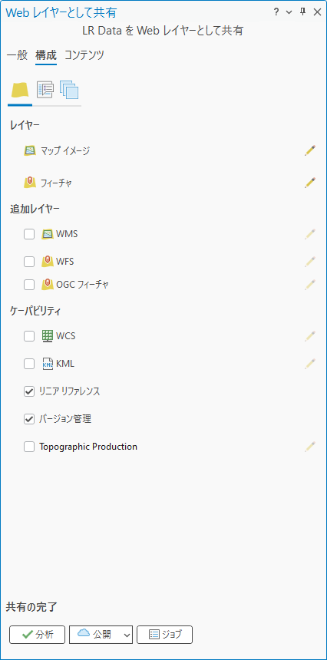Image resolution: width=327 pixels, height=660 pixels.
Task: Edit マップ イメージ properties with pencil icon
Action: point(310,150)
